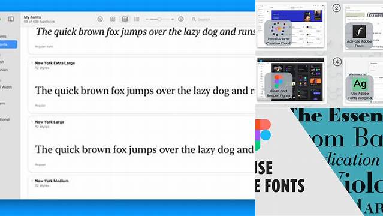Expand the New York Extra Large family
The width and height of the screenshot is (383, 216).
coord(32,63)
